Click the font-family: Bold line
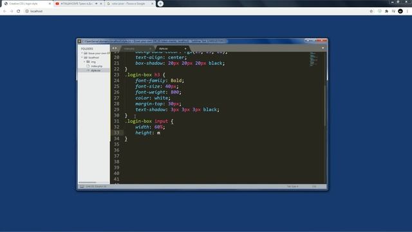The height and width of the screenshot is (232, 412). 160,81
